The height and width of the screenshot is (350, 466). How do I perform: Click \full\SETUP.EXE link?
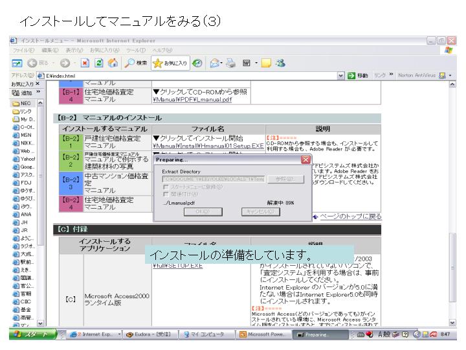(178, 266)
